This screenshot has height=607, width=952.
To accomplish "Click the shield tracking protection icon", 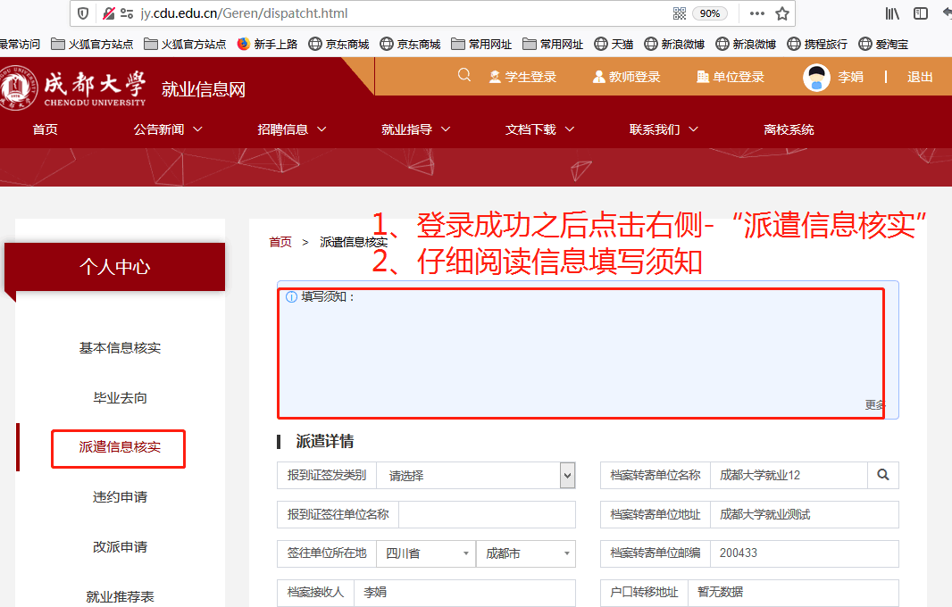I will (x=84, y=13).
